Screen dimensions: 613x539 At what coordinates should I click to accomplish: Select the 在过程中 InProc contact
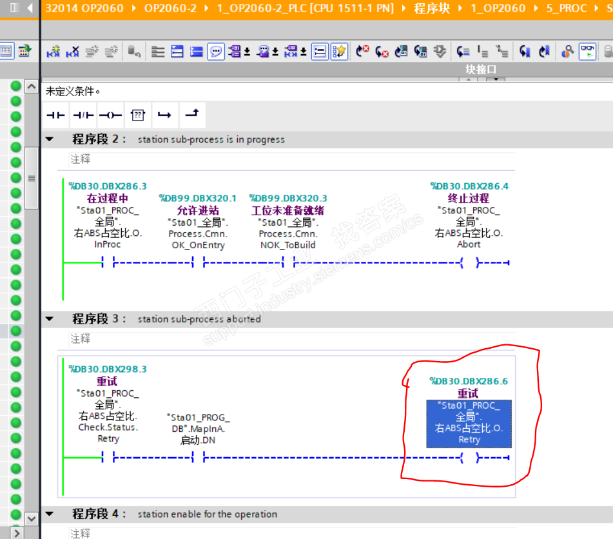tap(108, 262)
